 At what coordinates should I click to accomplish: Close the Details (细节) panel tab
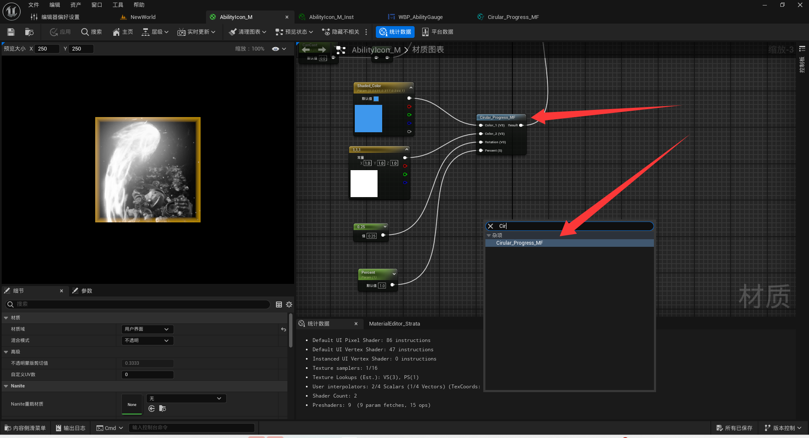(62, 291)
